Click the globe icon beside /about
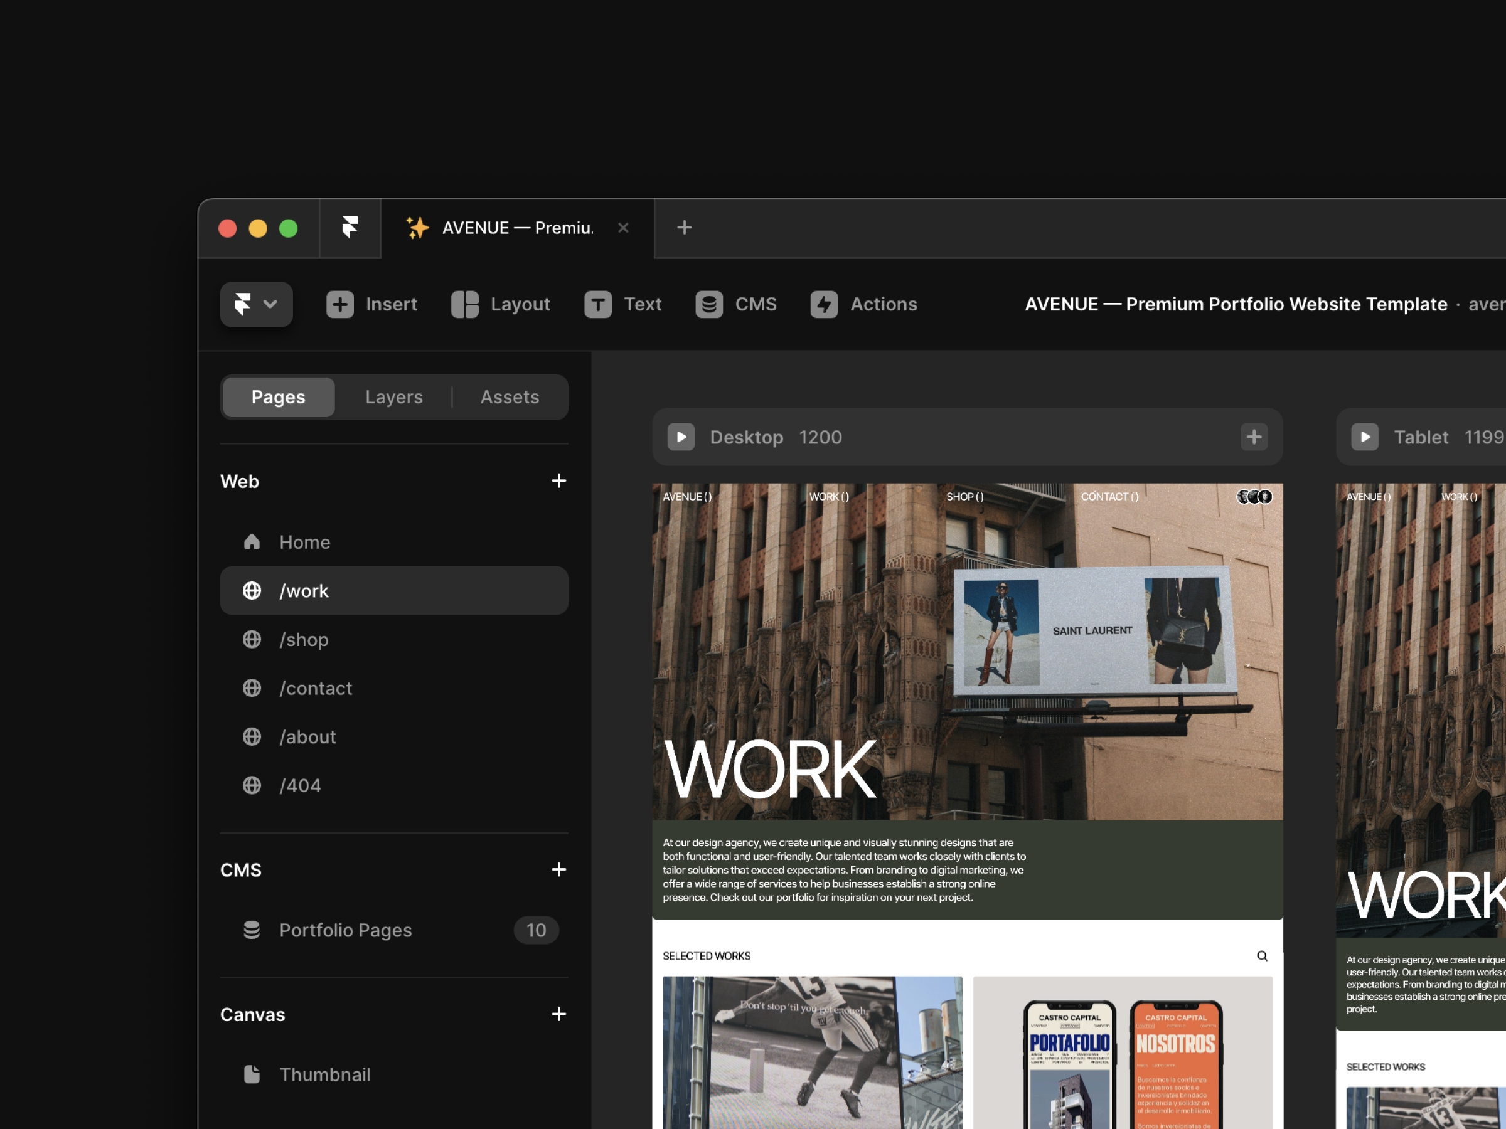Screen dimensions: 1506x1129 click(252, 736)
